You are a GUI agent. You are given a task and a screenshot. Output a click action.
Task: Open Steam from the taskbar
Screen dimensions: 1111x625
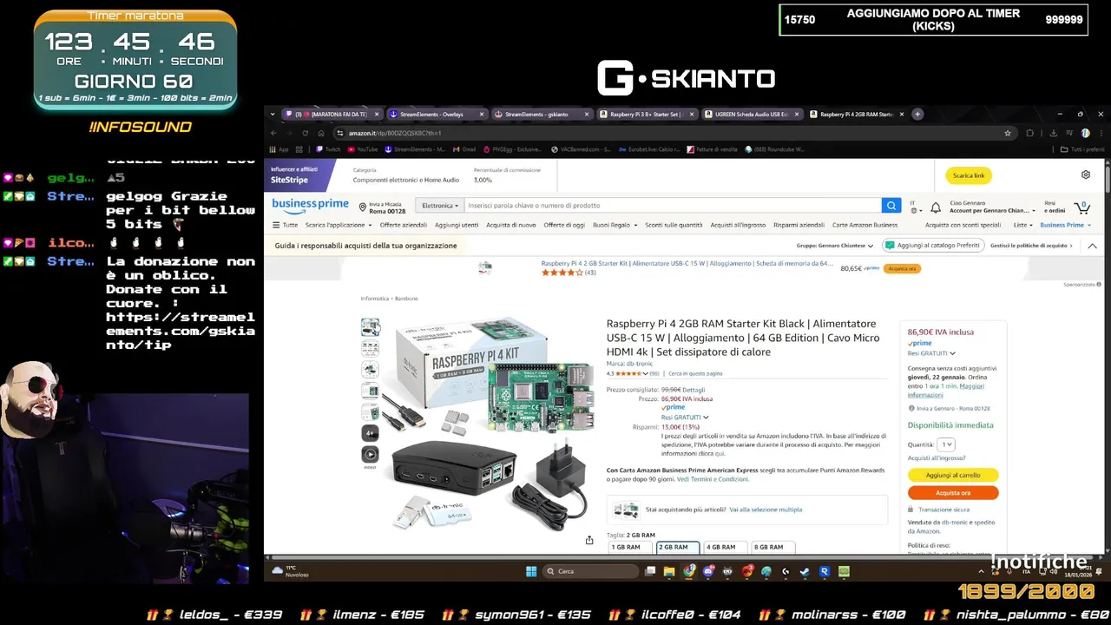click(805, 571)
